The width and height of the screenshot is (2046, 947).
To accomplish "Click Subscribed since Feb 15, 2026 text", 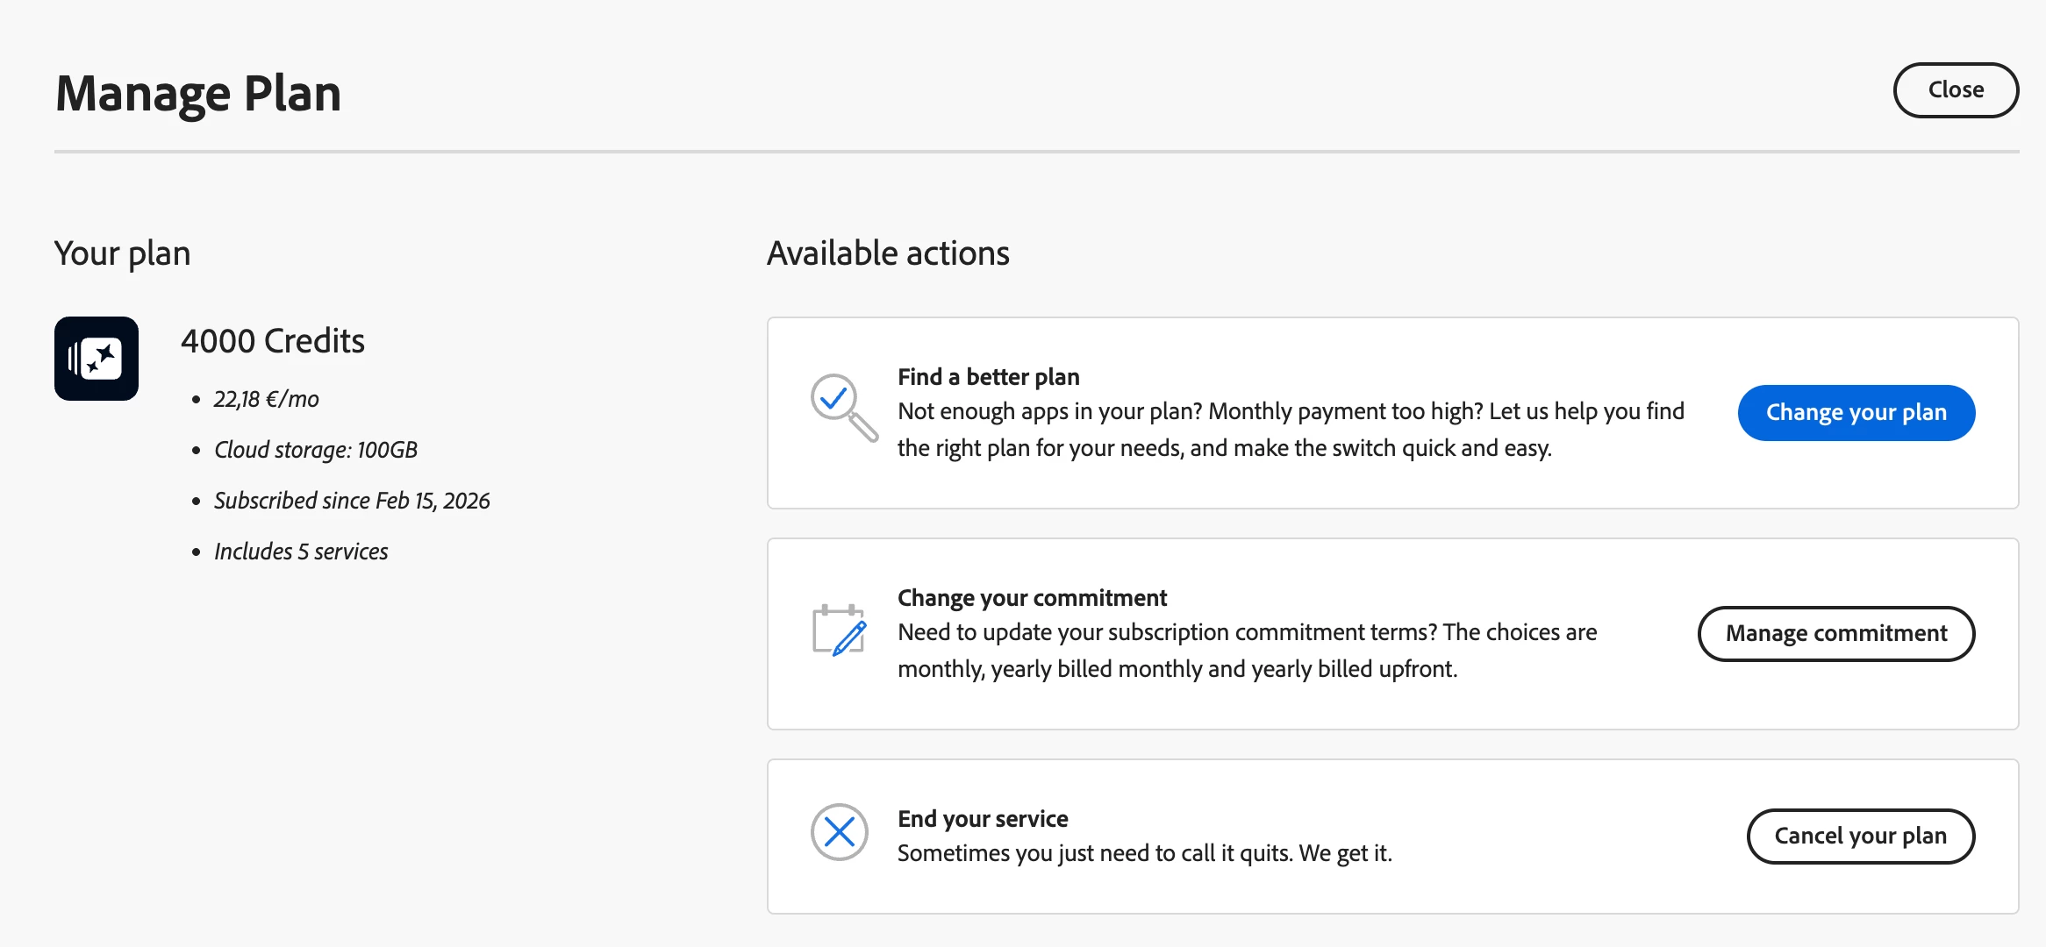I will tap(351, 501).
